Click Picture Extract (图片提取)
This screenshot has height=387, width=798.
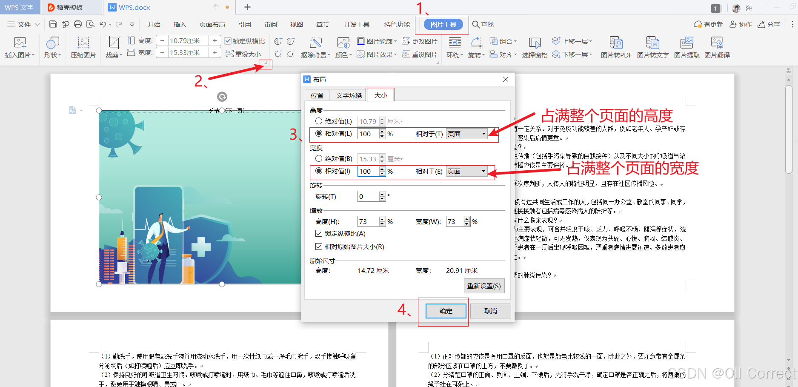click(686, 47)
